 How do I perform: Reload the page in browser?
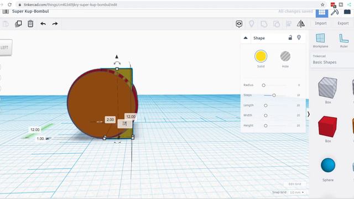coord(9,4)
